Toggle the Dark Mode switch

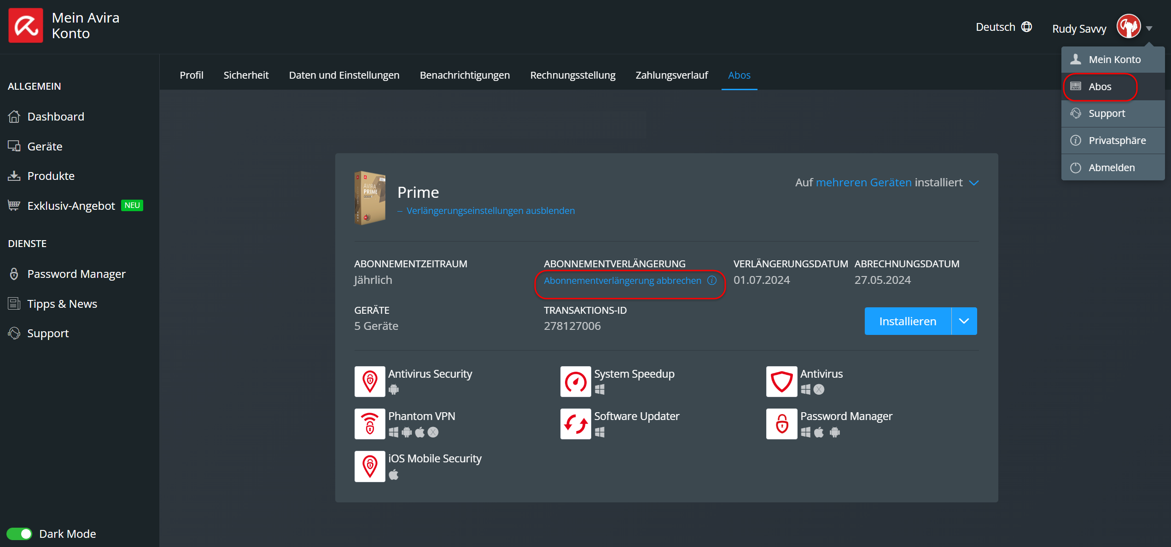(x=19, y=534)
